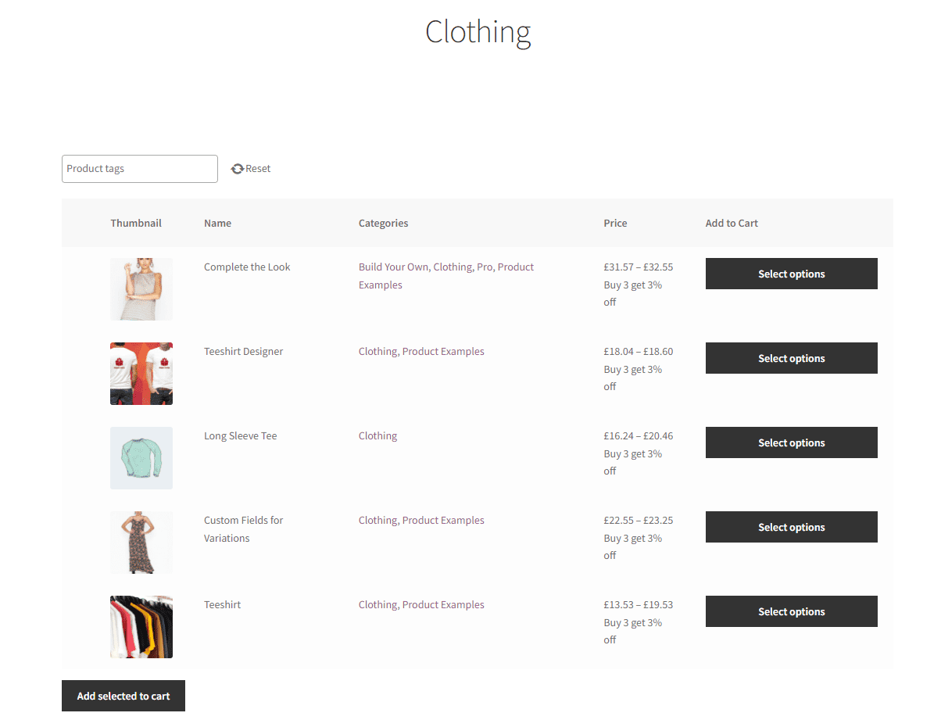Image resolution: width=941 pixels, height=720 pixels.
Task: Open the Teeshirt hanger rack thumbnail
Action: pos(141,627)
